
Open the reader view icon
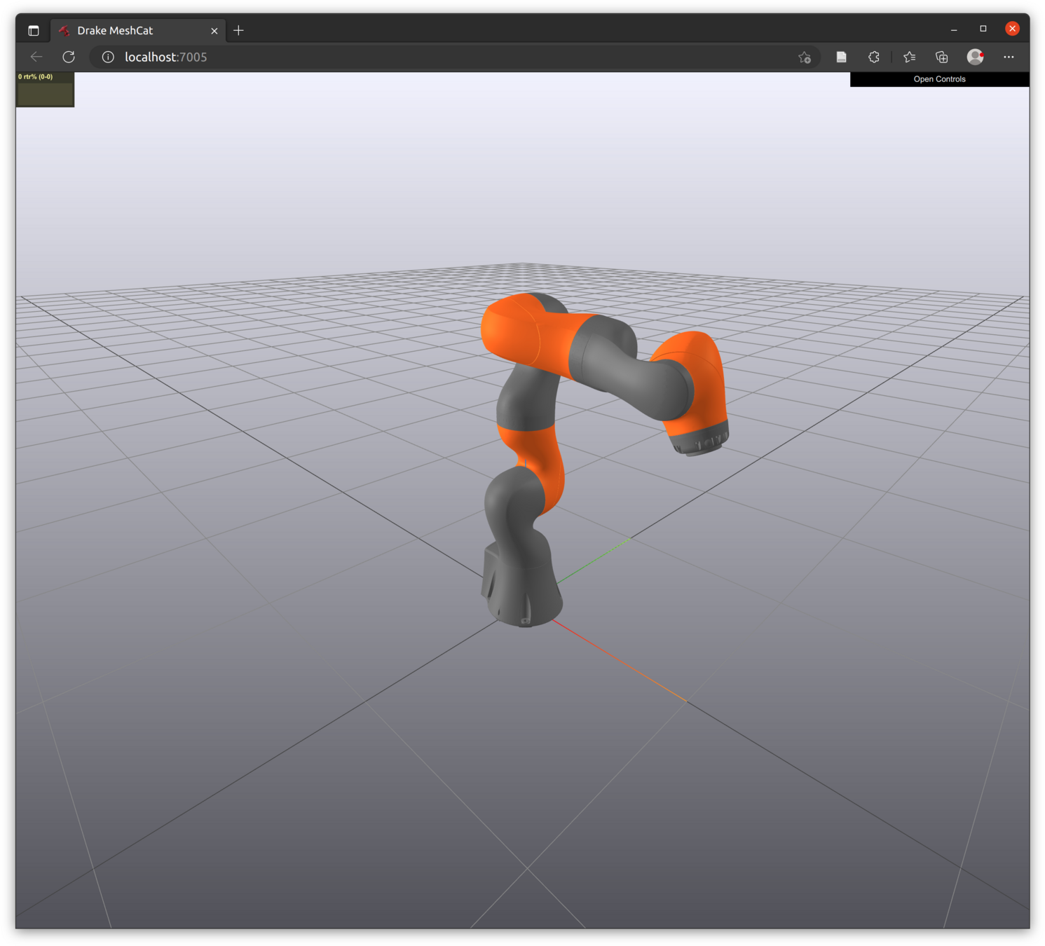pos(841,57)
